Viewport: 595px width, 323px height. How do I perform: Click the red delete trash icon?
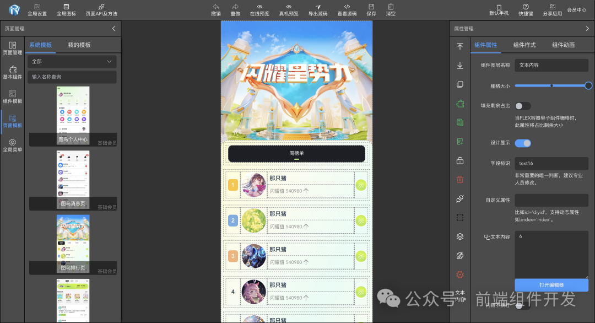point(460,180)
